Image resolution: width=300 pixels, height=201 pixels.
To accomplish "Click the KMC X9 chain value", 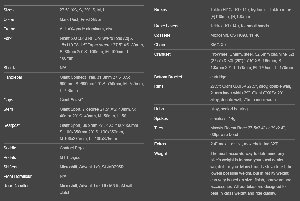I will [218, 45].
